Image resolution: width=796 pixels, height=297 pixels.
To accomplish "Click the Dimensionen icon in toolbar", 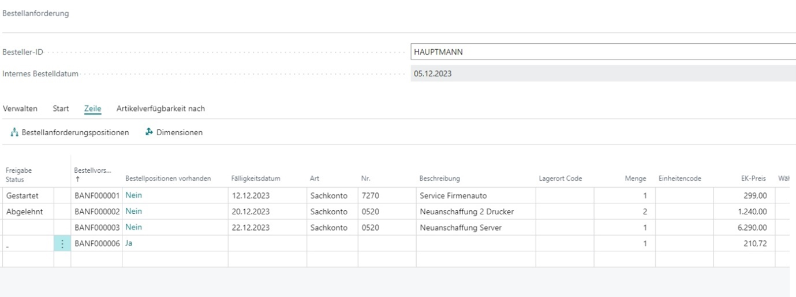I will pyautogui.click(x=149, y=132).
